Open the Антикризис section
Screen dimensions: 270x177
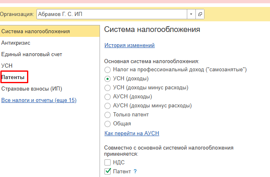(16, 43)
